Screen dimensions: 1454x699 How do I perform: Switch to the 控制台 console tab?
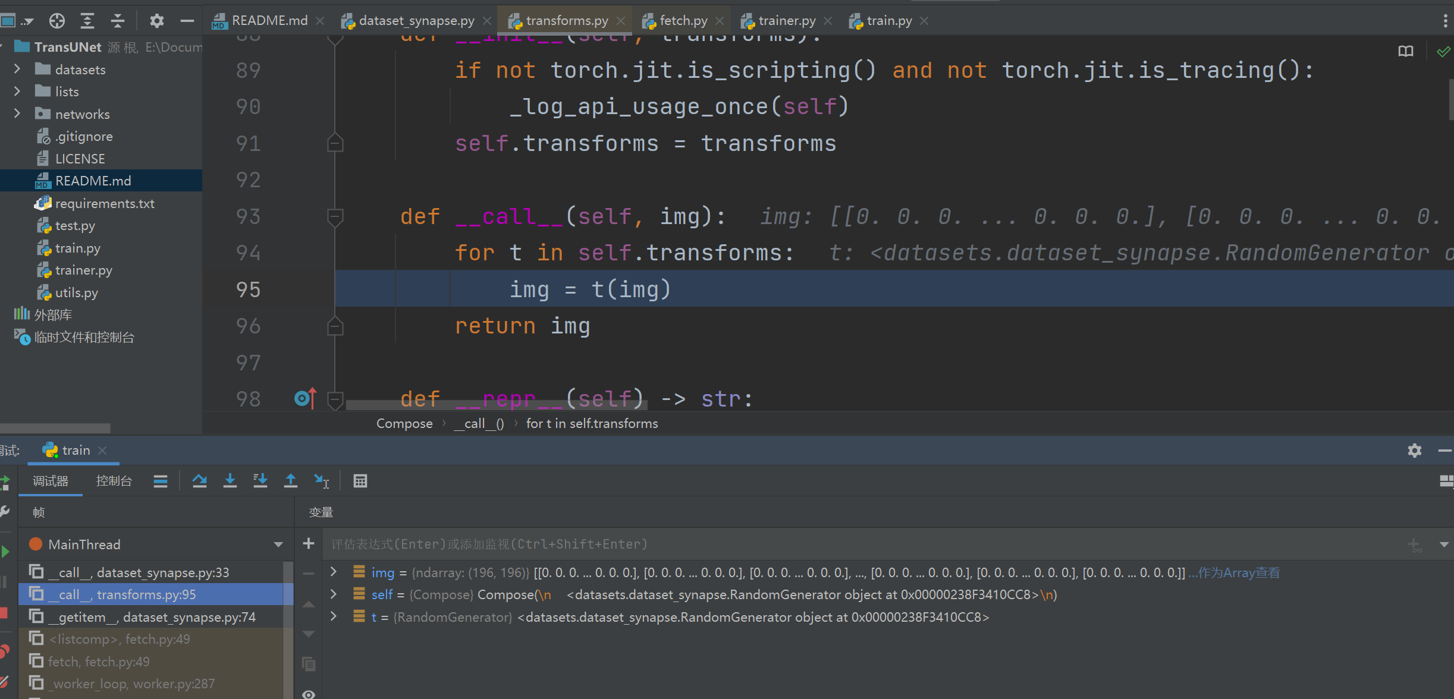tap(114, 481)
